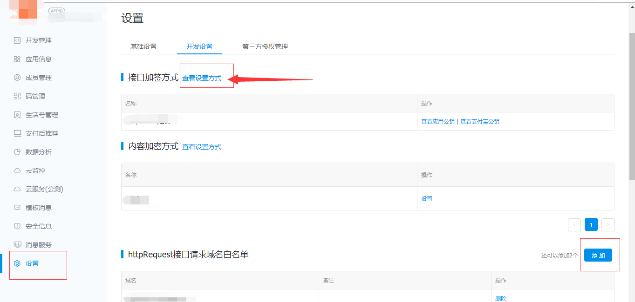This screenshot has height=302, width=635.
Task: Click the vertical scrollbar on the right
Action: 632,107
